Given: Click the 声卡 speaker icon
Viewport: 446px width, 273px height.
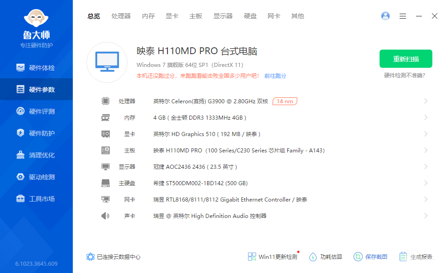Looking at the screenshot, I should click(105, 216).
